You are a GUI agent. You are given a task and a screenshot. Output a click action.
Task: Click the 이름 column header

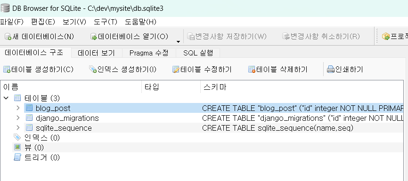coord(71,87)
